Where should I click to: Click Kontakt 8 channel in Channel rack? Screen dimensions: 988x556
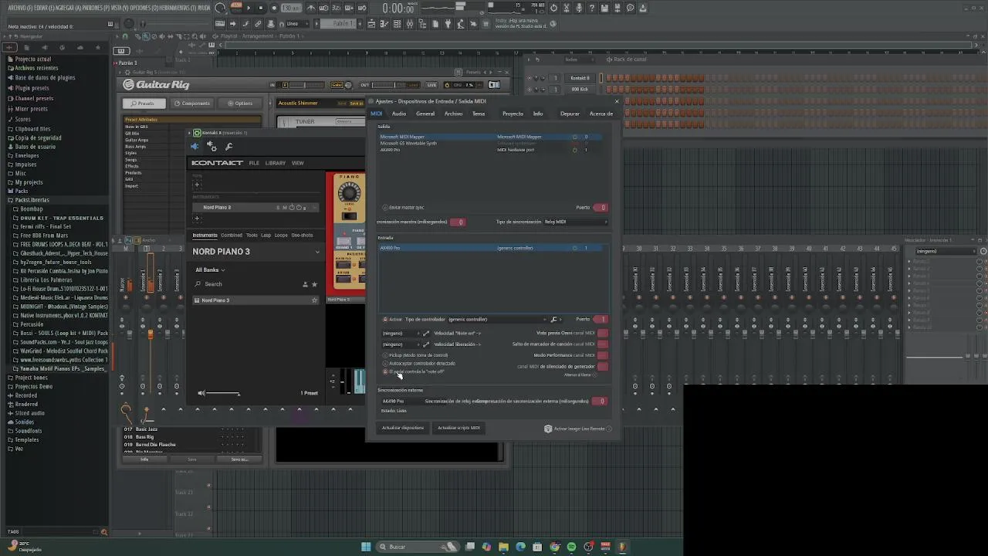(x=580, y=78)
